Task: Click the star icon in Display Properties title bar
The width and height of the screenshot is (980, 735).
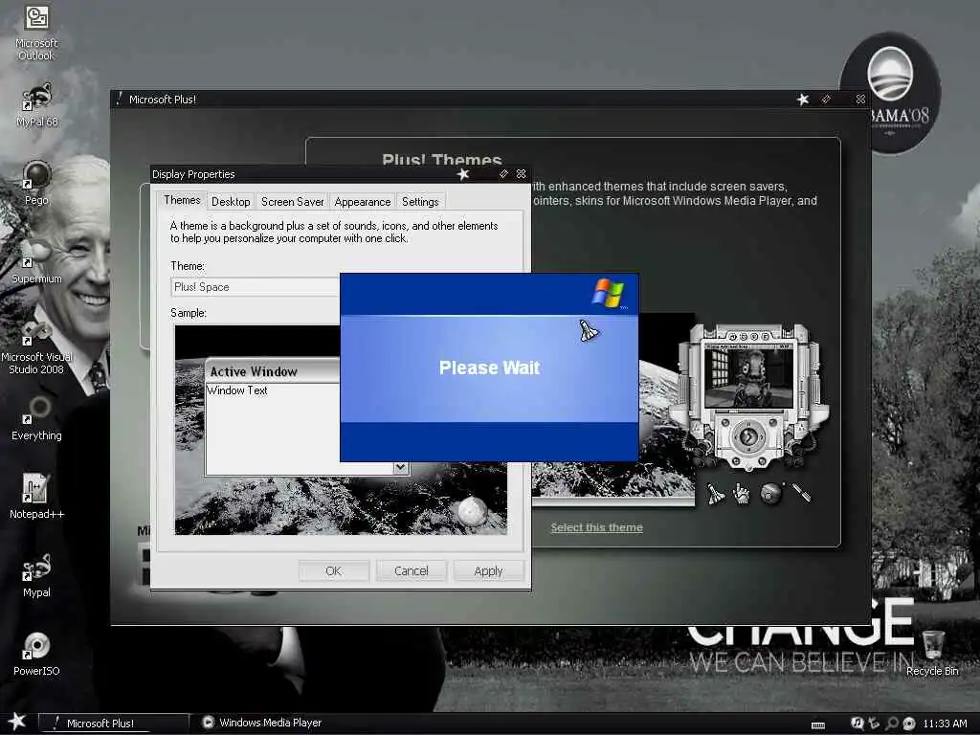Action: 463,174
